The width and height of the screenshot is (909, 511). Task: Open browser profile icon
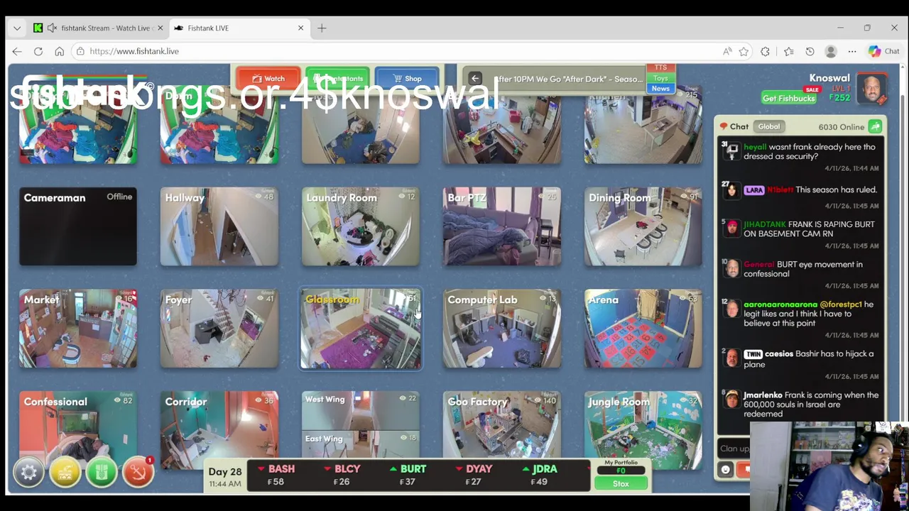831,51
